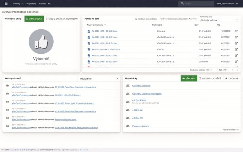The image size is (243, 152).
Task: Open AV-2025_150-100-SoD.docx activity link
Action: [x=67, y=95]
